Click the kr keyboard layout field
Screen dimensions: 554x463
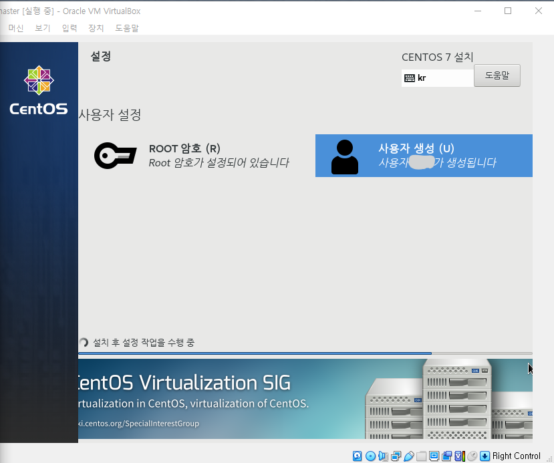point(438,78)
